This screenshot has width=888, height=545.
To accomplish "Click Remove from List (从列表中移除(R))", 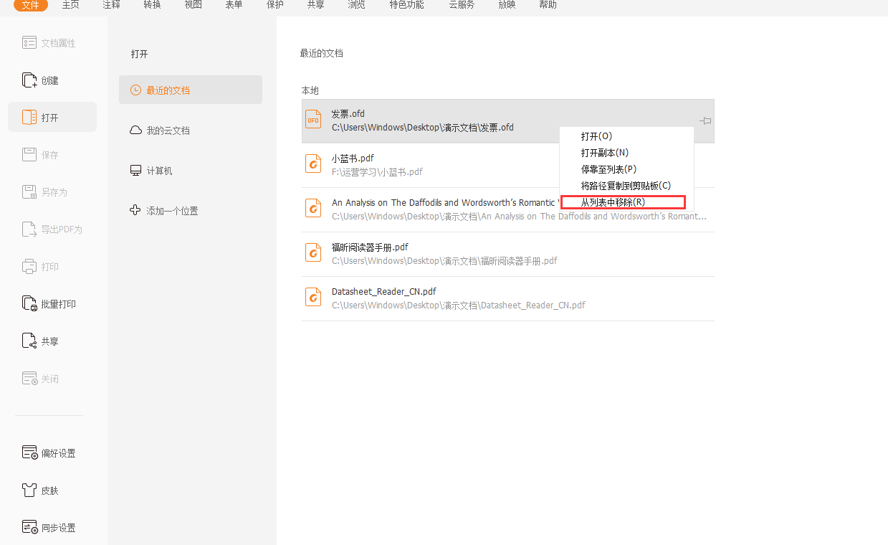I will click(613, 202).
